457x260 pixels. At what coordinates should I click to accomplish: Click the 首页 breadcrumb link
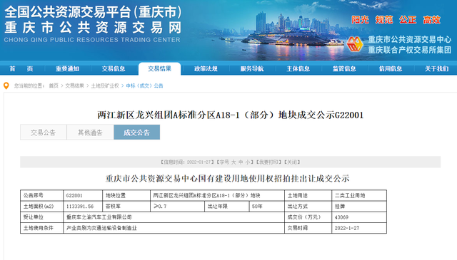tap(54, 85)
